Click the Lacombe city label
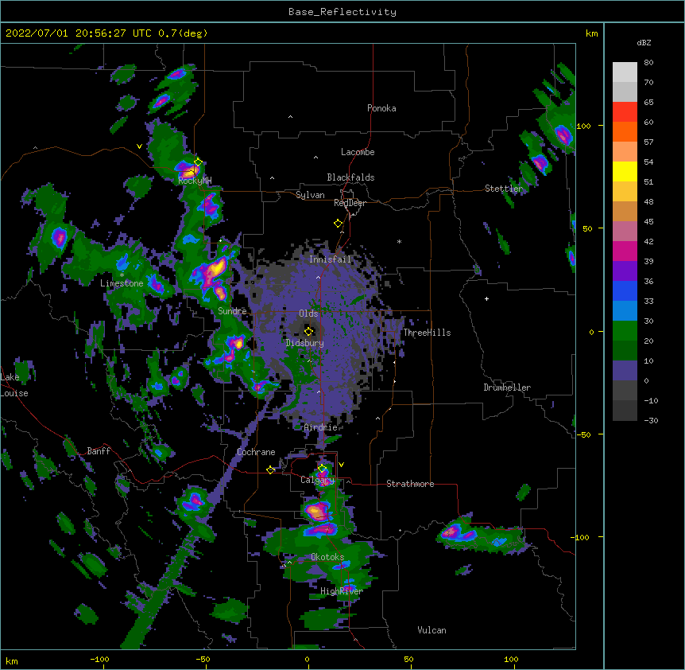The height and width of the screenshot is (670, 685). pos(358,152)
